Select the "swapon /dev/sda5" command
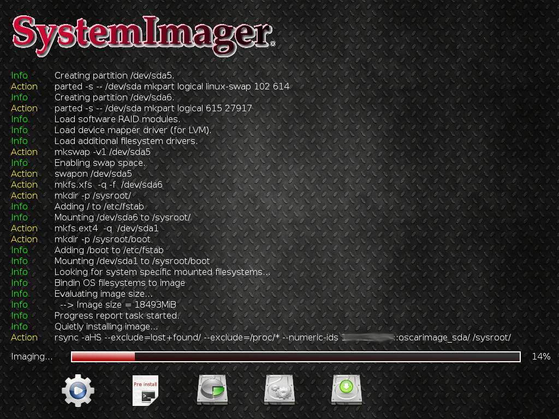 tap(93, 174)
